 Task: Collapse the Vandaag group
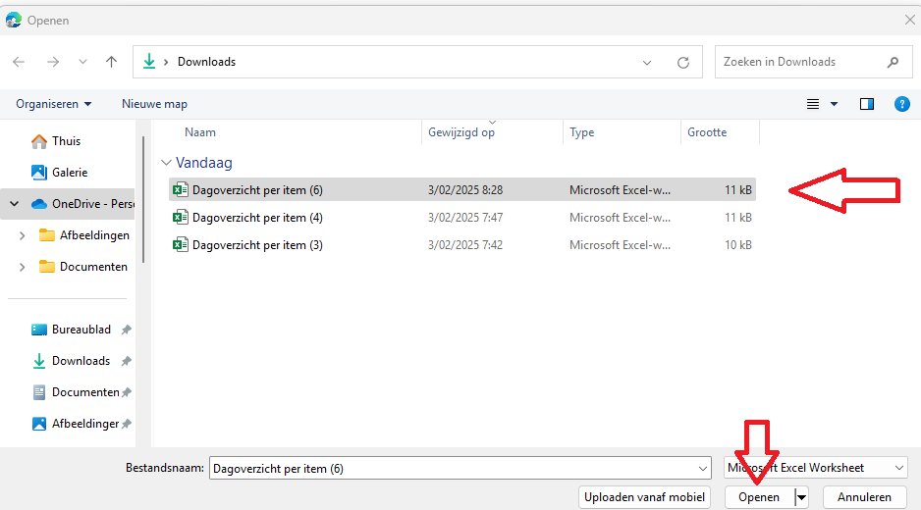pyautogui.click(x=165, y=163)
